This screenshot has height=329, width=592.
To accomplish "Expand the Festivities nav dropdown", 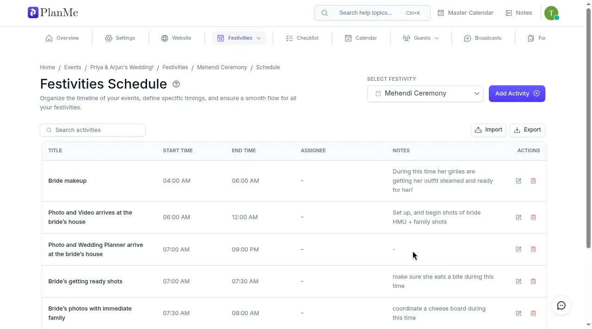I will point(239,38).
